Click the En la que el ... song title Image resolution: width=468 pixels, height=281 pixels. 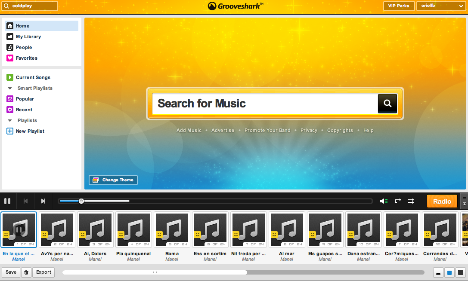point(19,254)
